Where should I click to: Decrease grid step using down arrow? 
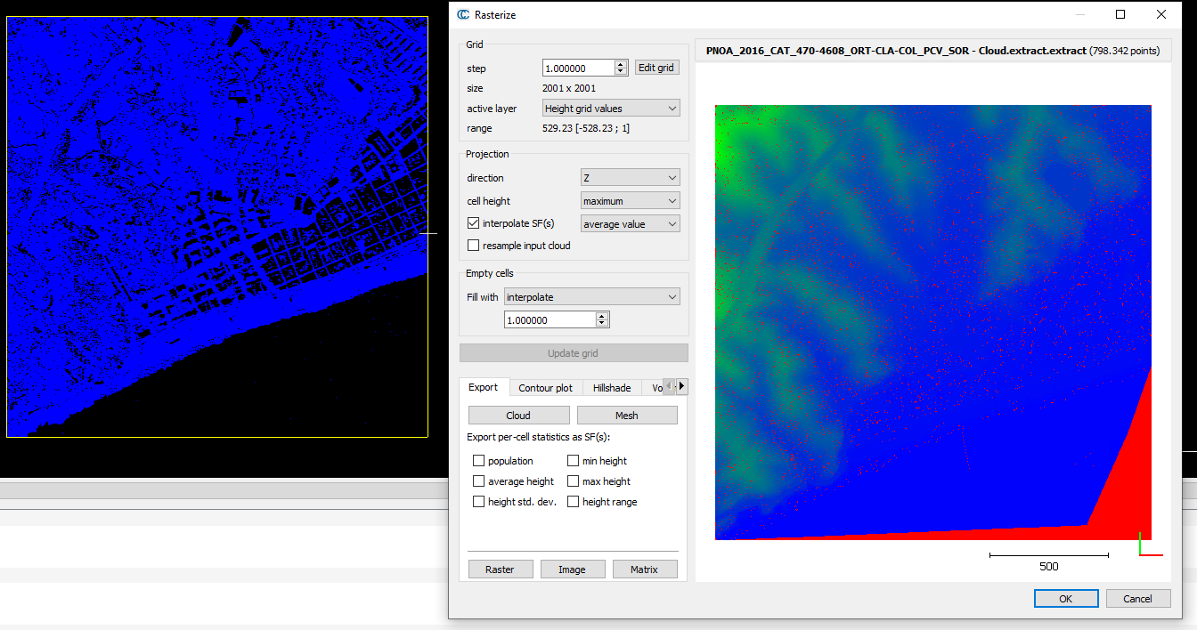click(621, 71)
